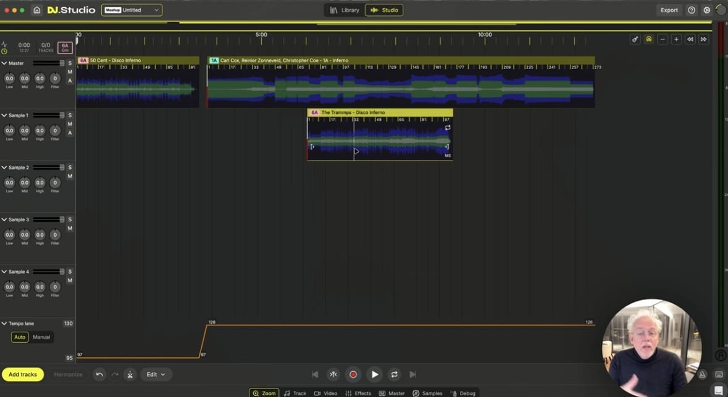The height and width of the screenshot is (397, 728).
Task: Open settings gear icon
Action: 707,10
